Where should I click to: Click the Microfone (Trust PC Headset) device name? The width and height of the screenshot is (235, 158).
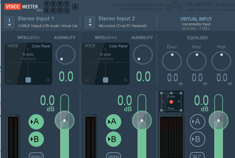123,26
